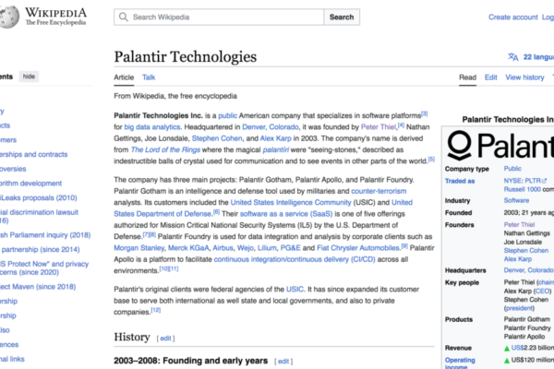This screenshot has height=369, width=554.
Task: Open the Create account link
Action: pyautogui.click(x=513, y=18)
